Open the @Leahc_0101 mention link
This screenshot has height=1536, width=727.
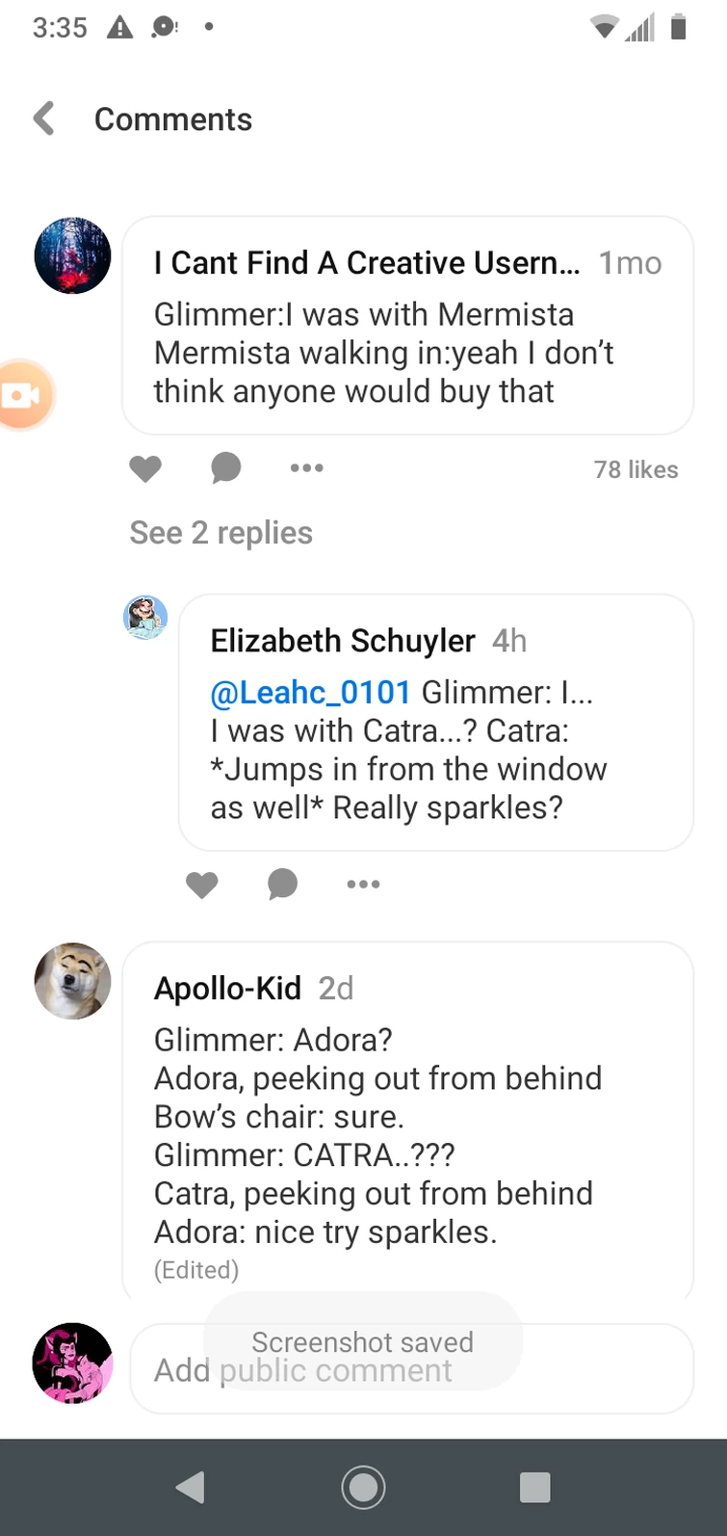pos(310,692)
